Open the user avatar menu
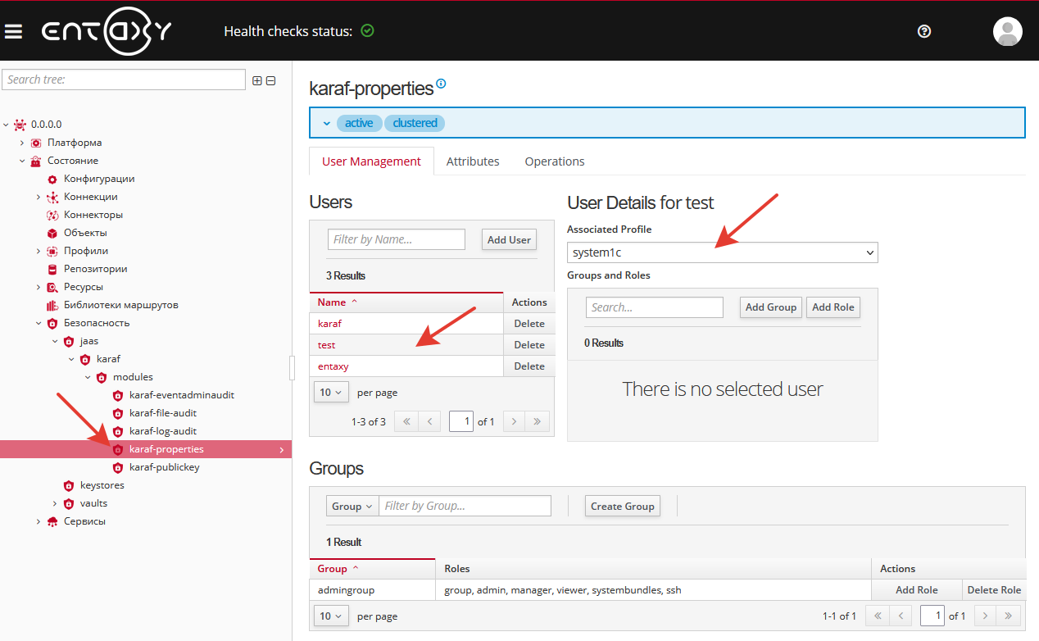1039x641 pixels. point(1007,31)
